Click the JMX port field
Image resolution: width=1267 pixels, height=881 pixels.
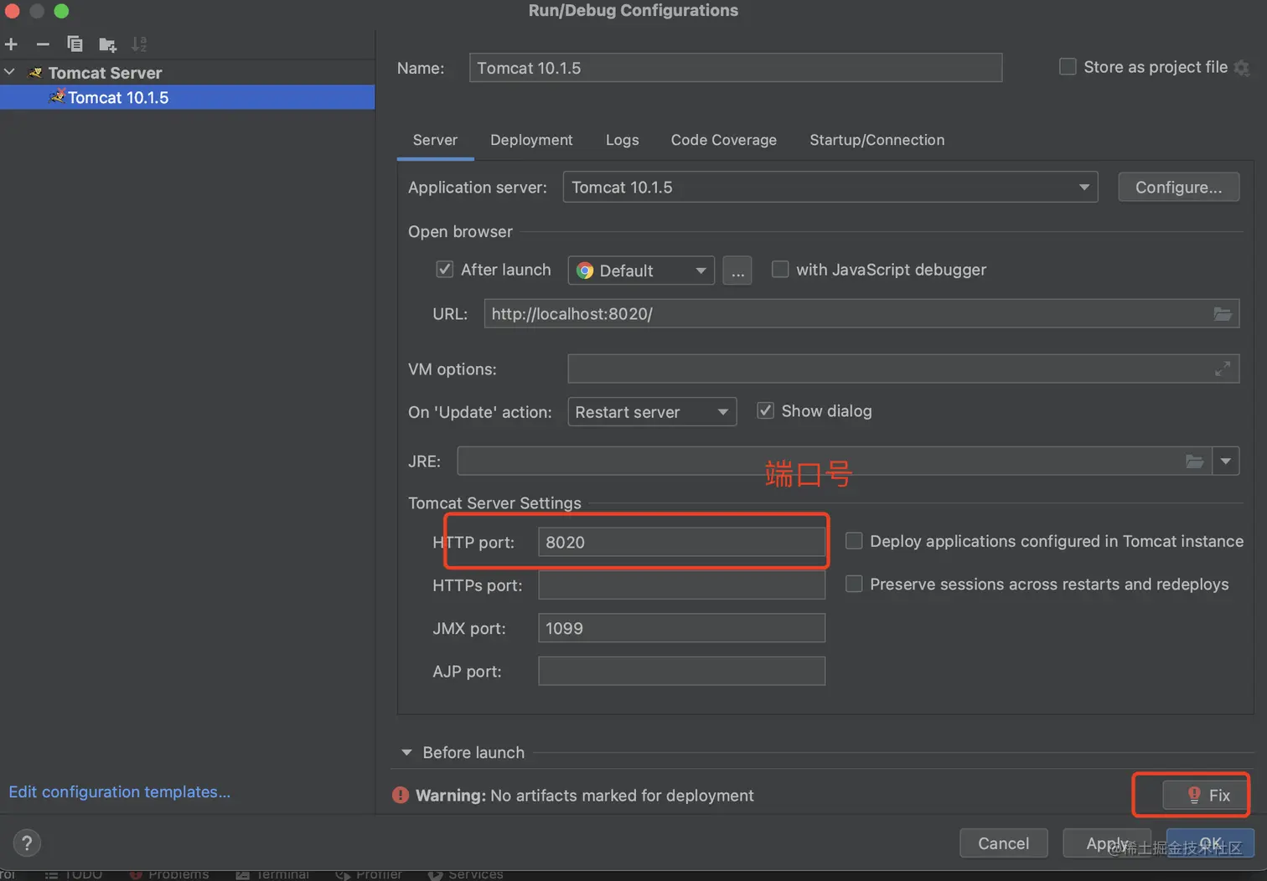[681, 628]
